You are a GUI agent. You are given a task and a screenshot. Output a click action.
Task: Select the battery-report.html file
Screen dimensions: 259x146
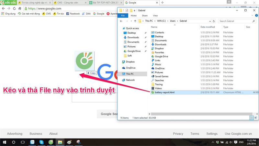(x=164, y=92)
